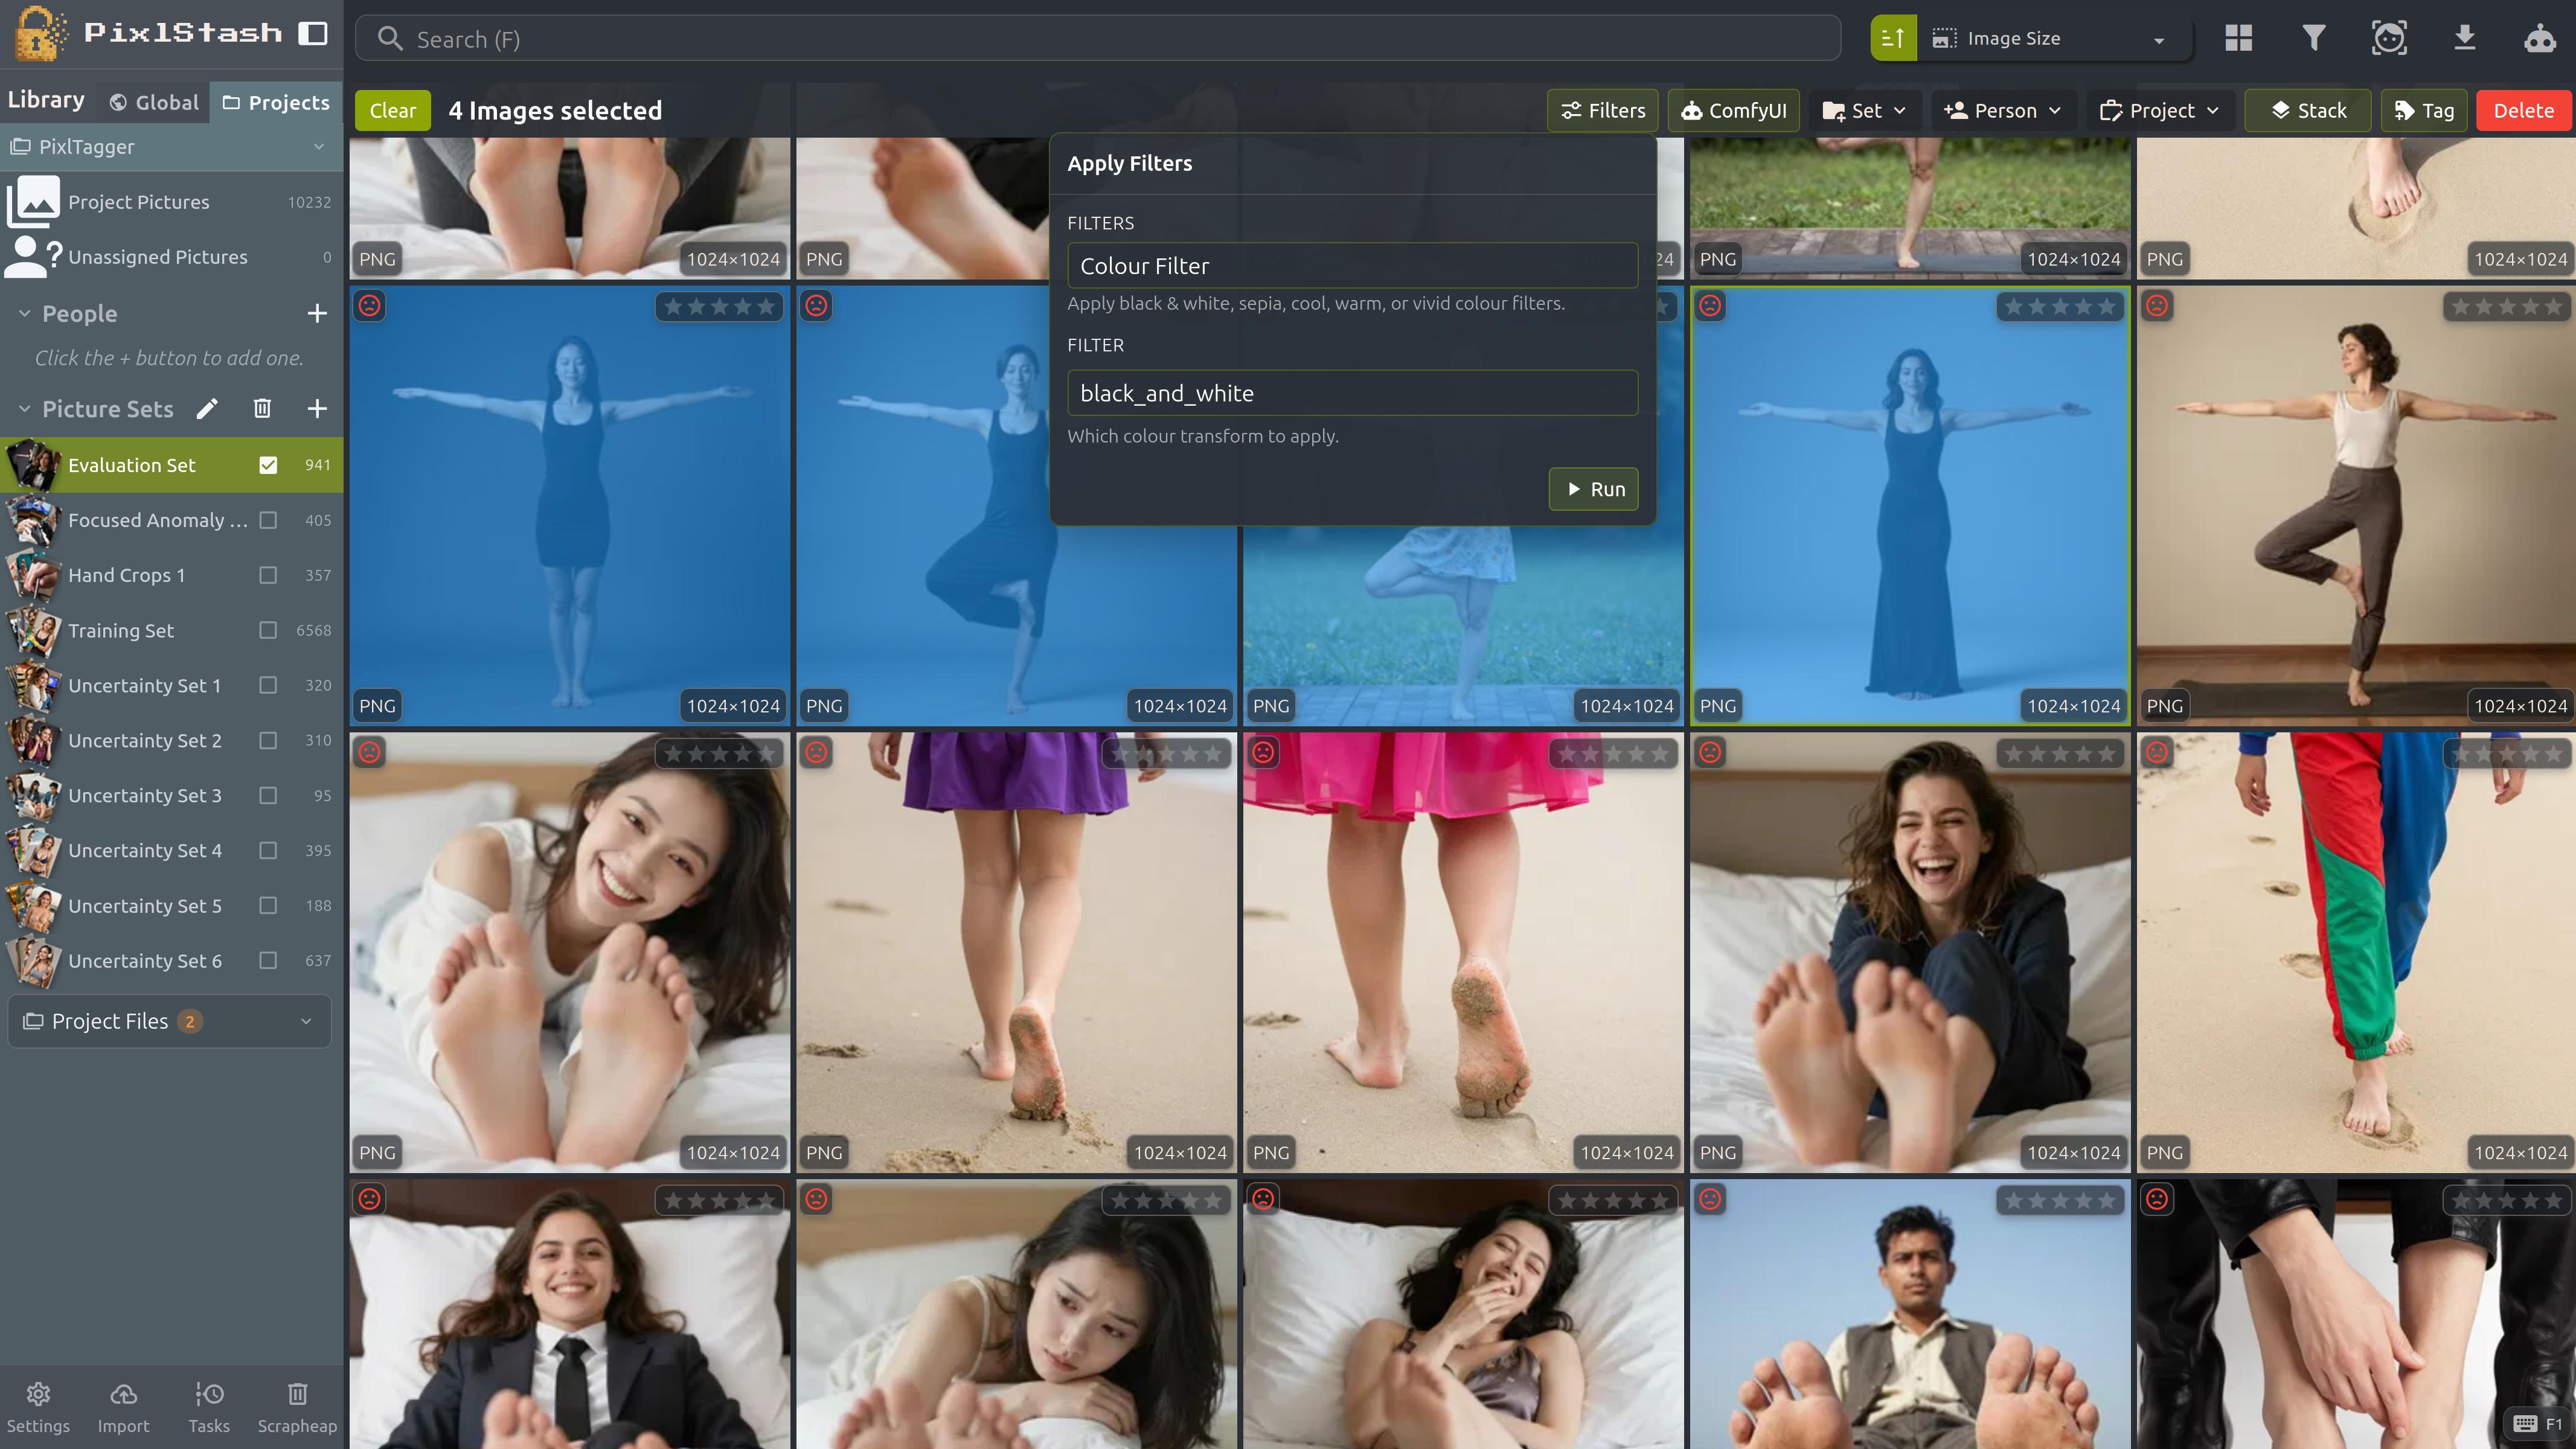Click pencil icon to edit Picture Sets
Viewport: 2576px width, 1449px height.
207,409
